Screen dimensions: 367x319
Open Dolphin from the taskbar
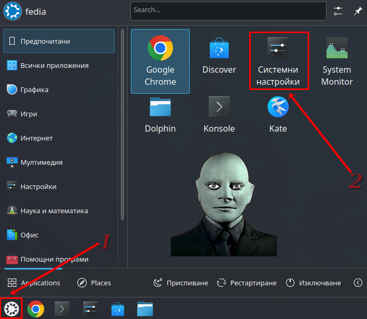click(145, 309)
